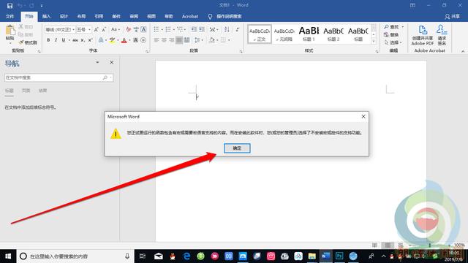
Task: Align text left in paragraph group
Action: coord(156,40)
